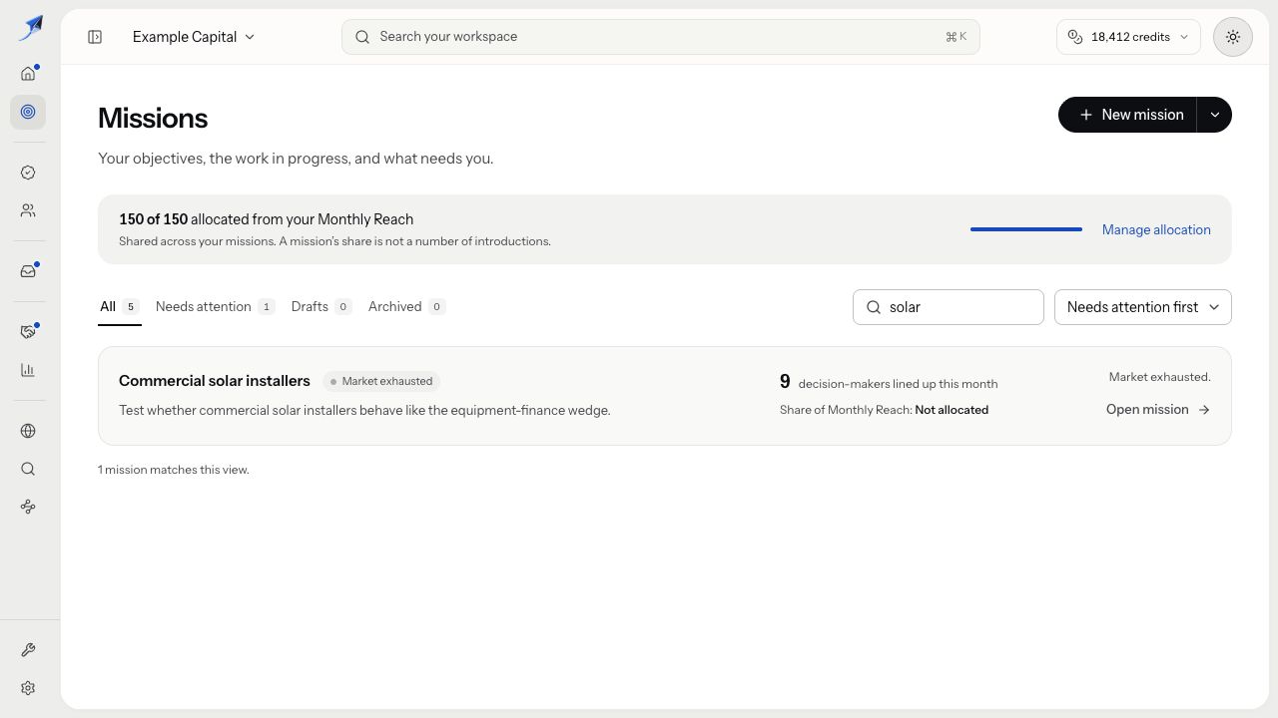Click the Market exhausted status badge
This screenshot has height=718, width=1278.
click(381, 381)
